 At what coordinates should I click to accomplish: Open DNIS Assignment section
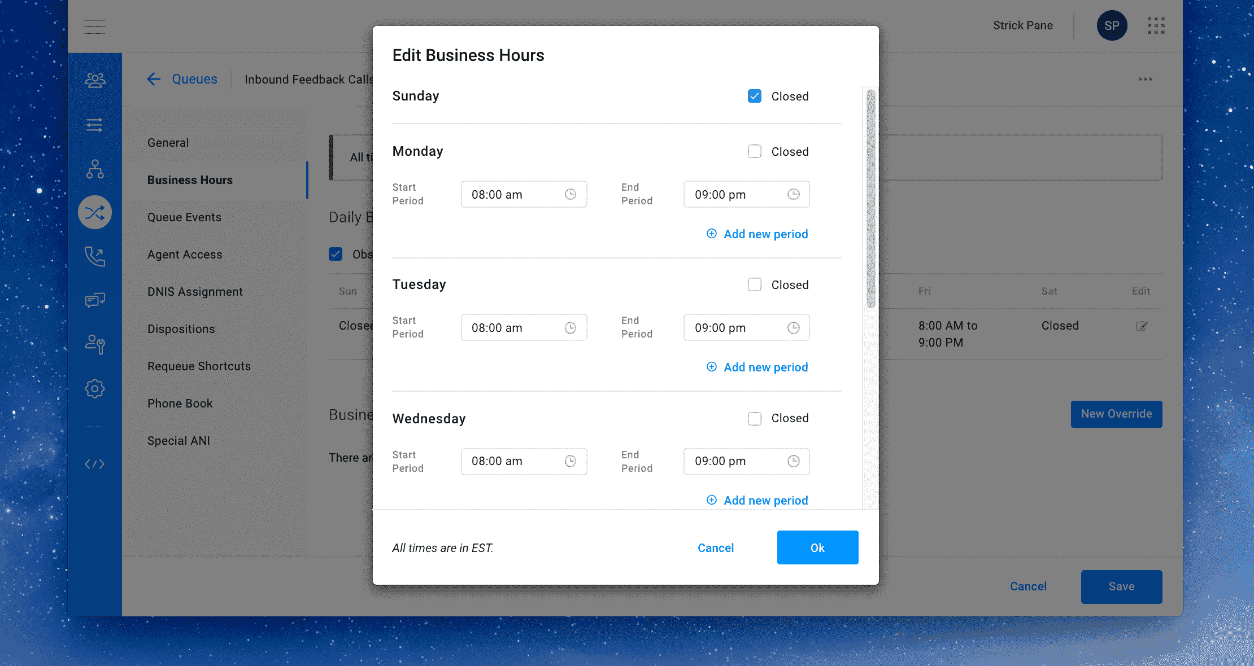tap(195, 292)
